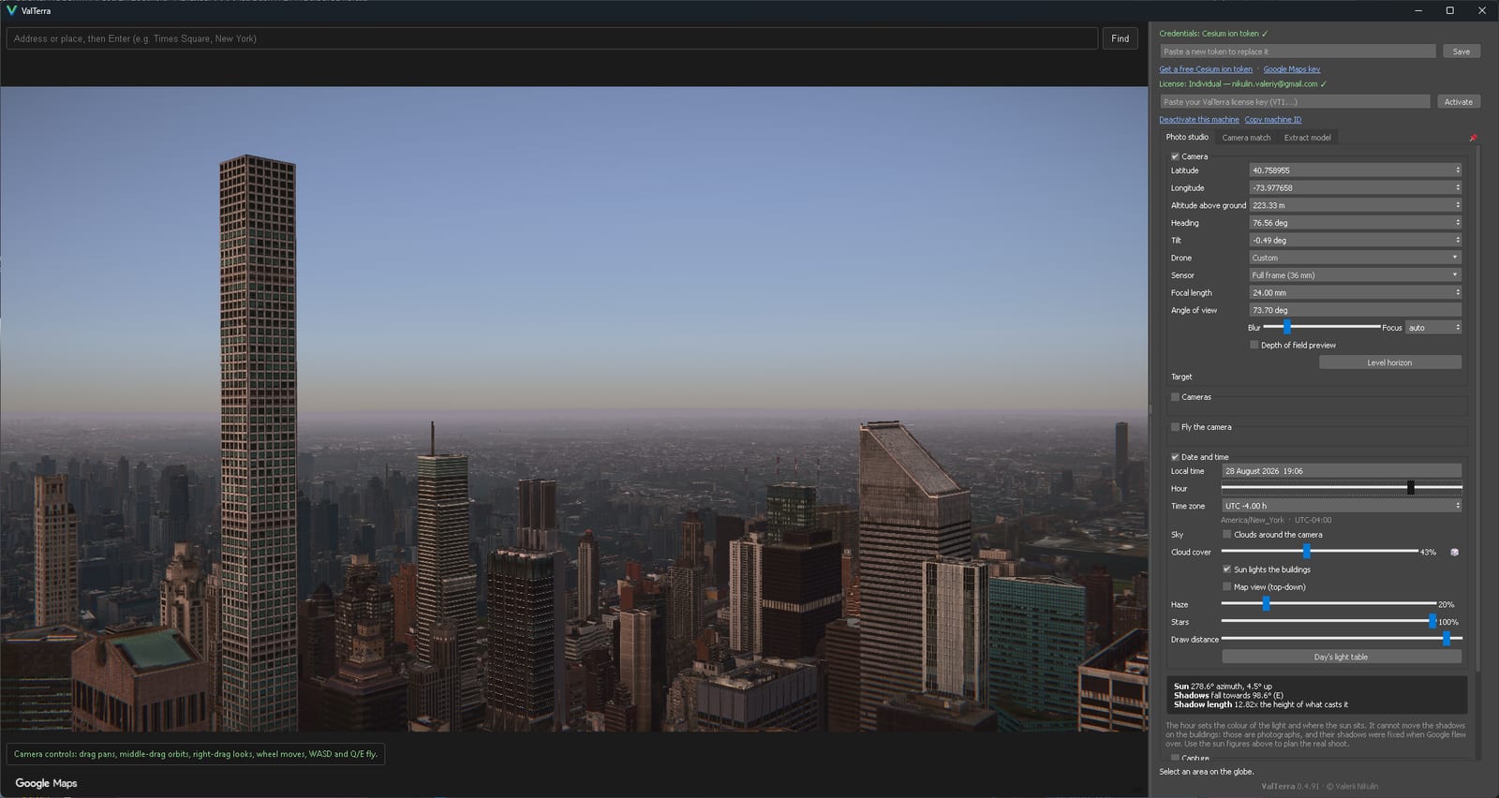
Task: Click the Blur slider handle
Action: point(1286,327)
